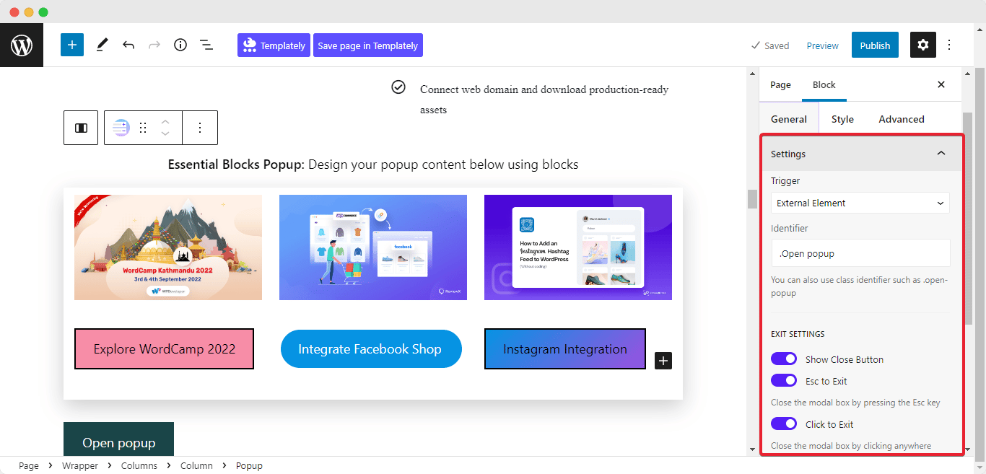This screenshot has height=474, width=986.
Task: Click the Identifier input field
Action: tap(860, 253)
